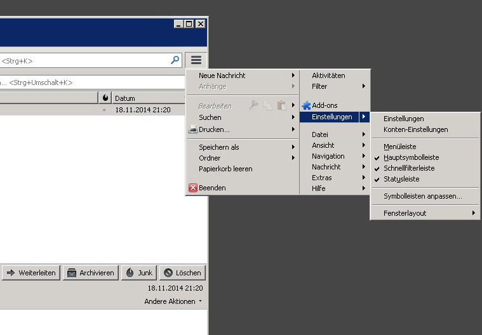Toggle Hauptsymbolleiste checkmark off

coord(411,157)
